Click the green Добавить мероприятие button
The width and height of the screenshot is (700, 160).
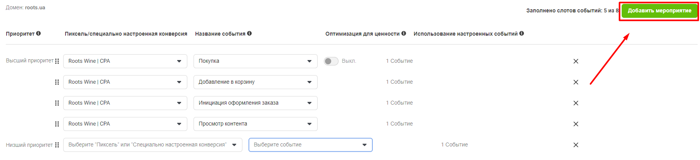click(659, 11)
